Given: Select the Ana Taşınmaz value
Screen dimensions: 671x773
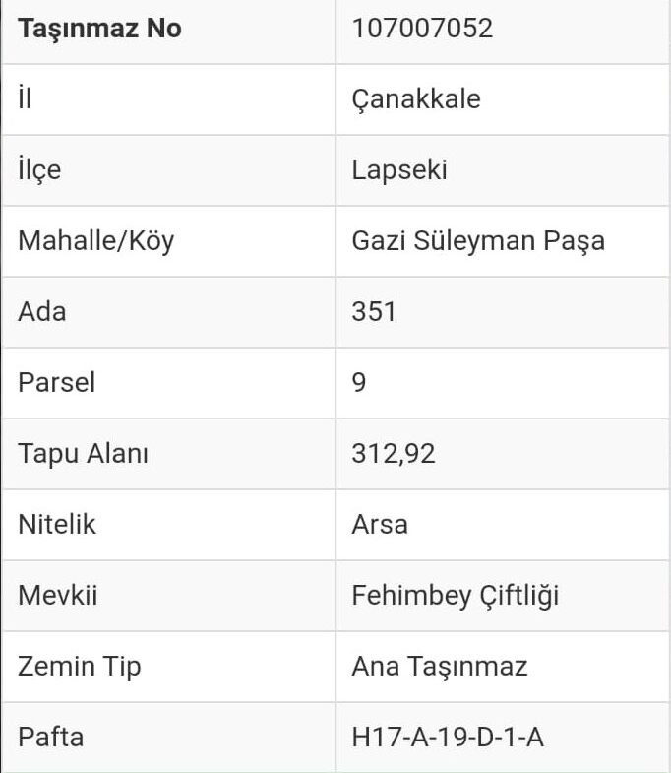Looking at the screenshot, I should 440,667.
